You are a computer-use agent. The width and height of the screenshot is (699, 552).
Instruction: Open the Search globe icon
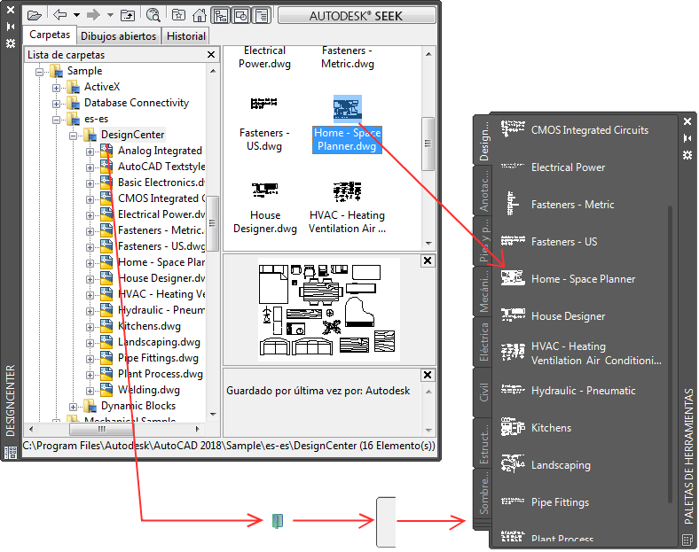153,15
